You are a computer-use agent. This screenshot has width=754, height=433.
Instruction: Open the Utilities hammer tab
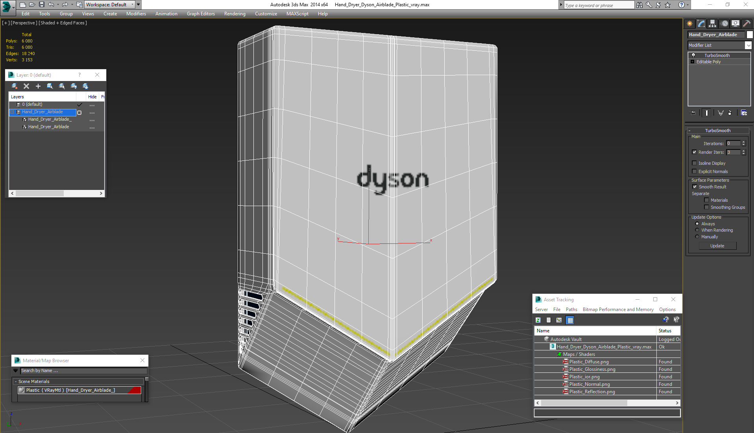747,24
